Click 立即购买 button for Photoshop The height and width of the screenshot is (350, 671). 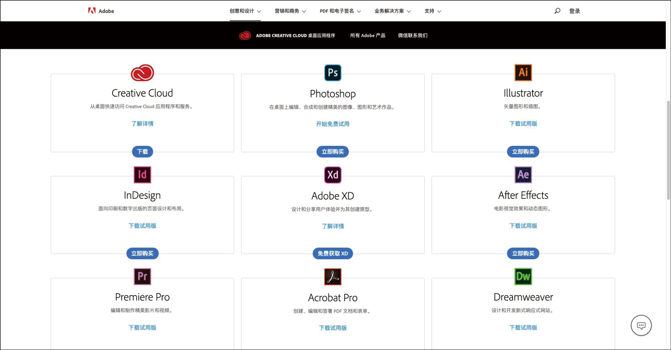coord(333,152)
